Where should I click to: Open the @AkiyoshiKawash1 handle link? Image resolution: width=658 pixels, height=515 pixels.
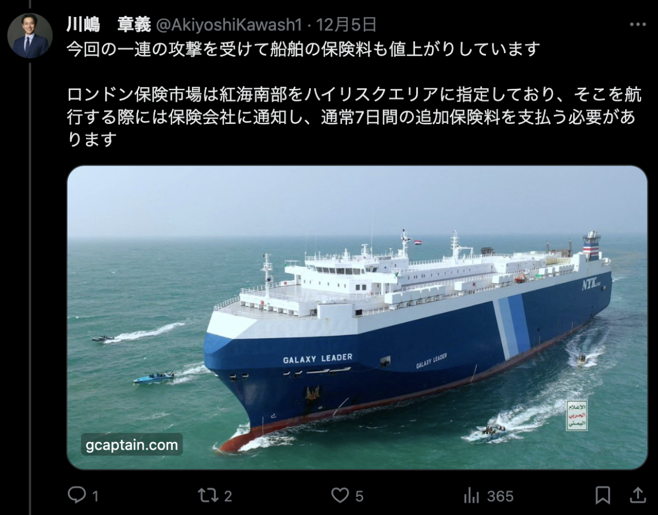pos(229,25)
